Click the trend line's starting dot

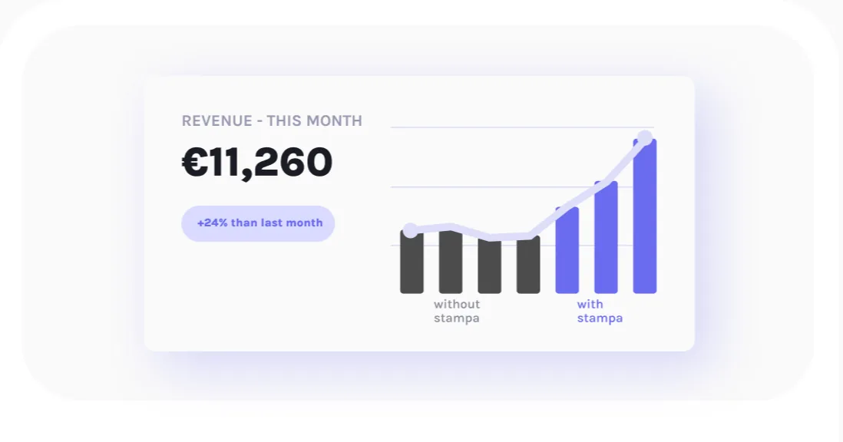tap(410, 230)
